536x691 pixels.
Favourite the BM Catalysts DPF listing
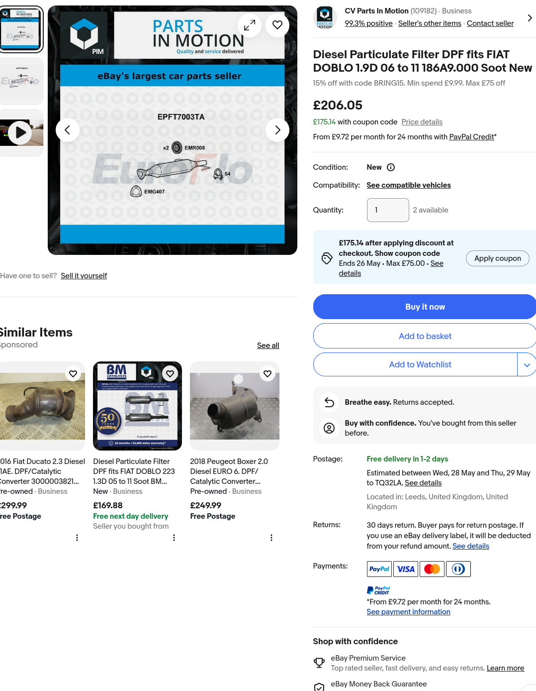point(170,373)
